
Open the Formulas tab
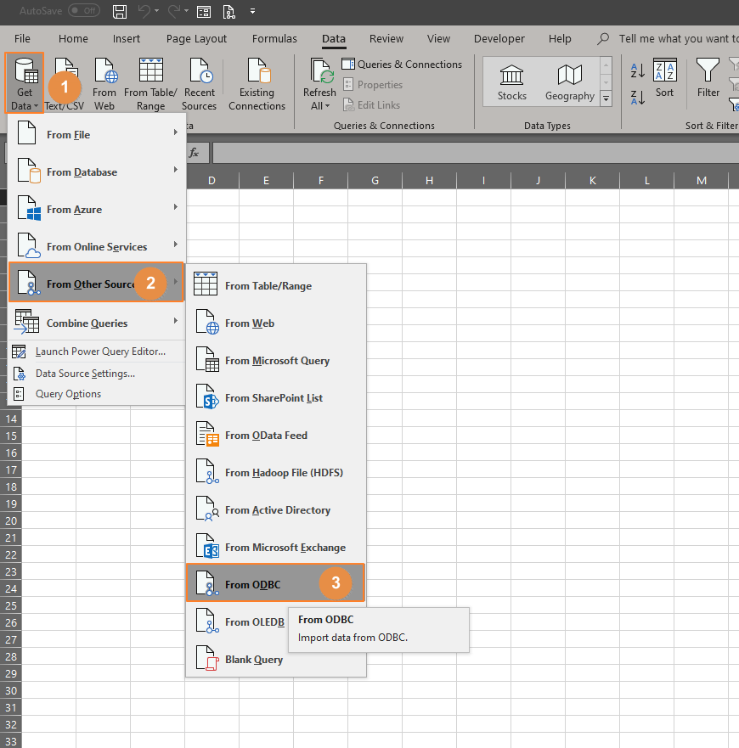pos(274,39)
